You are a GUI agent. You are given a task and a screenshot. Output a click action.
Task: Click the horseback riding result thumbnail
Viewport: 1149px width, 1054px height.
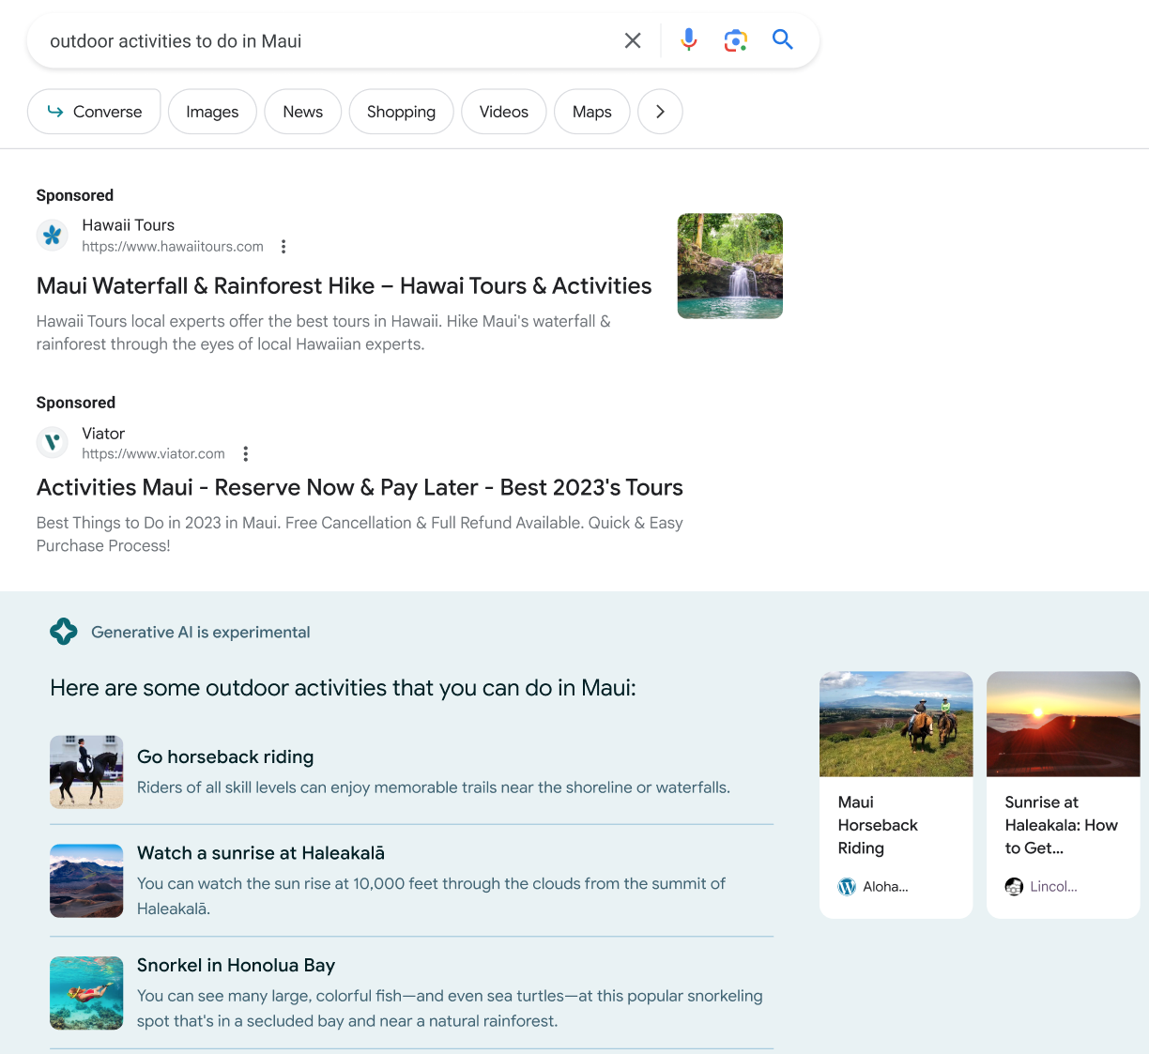86,772
